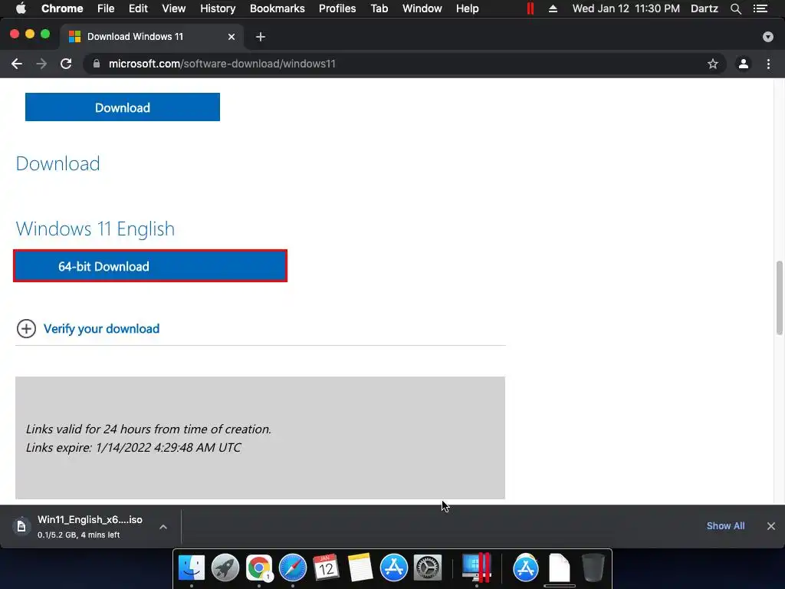Click the eject icon in the menu bar

coord(553,8)
